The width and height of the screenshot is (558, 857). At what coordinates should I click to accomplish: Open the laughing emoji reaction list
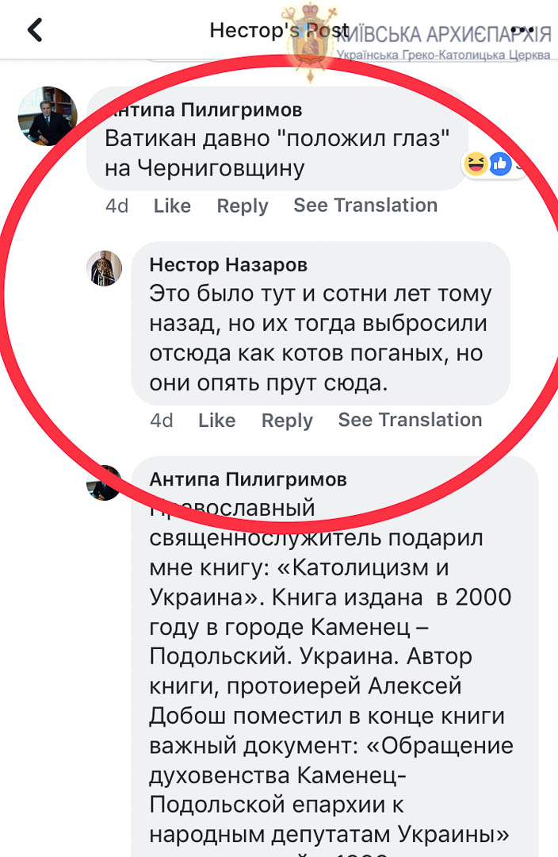(x=476, y=163)
